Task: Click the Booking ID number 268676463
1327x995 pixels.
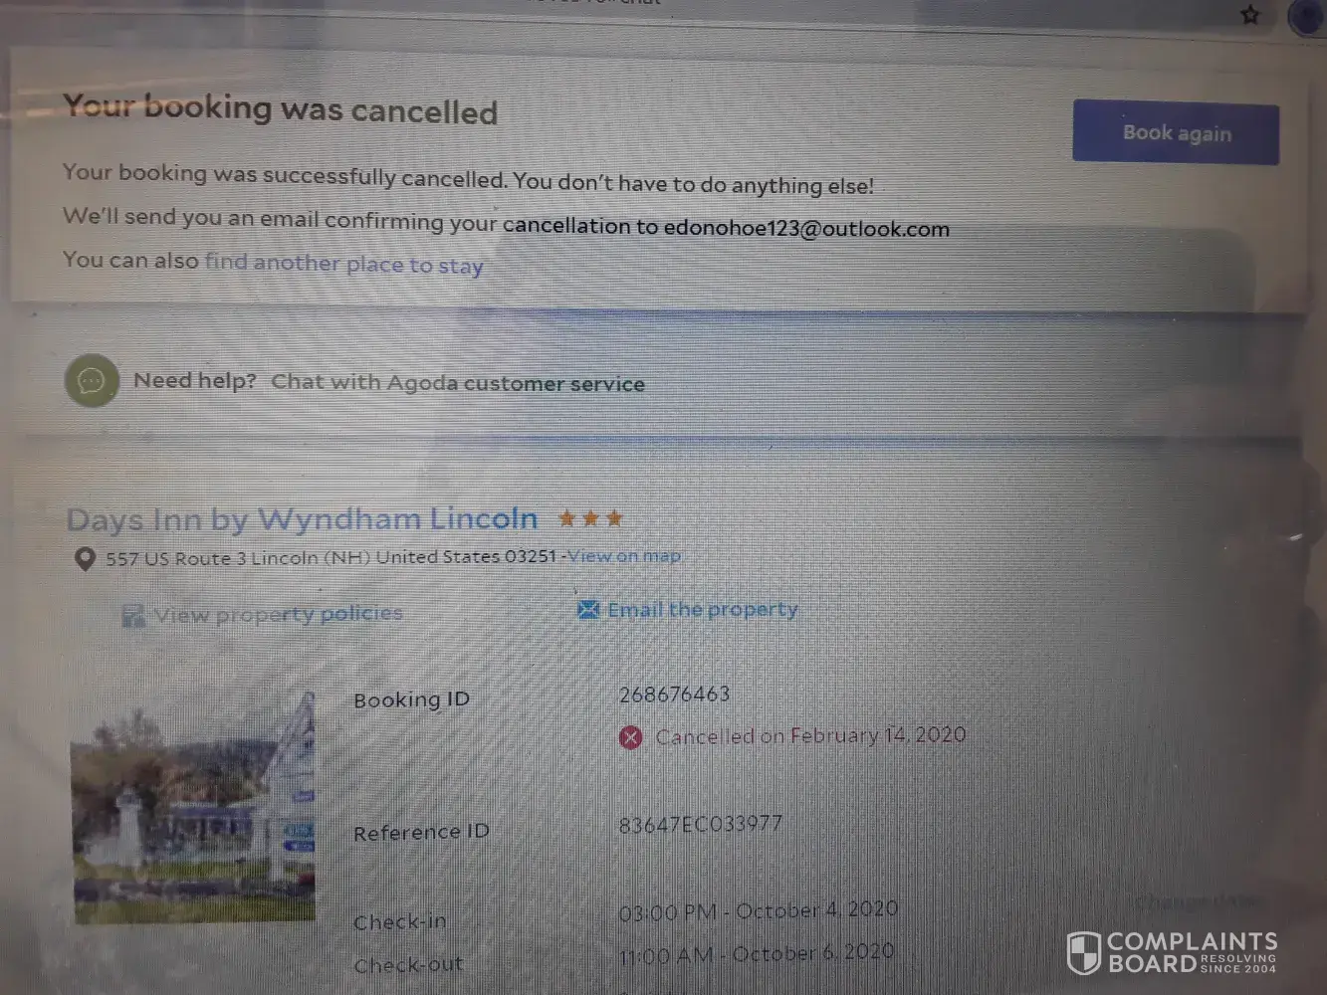Action: [x=675, y=695]
